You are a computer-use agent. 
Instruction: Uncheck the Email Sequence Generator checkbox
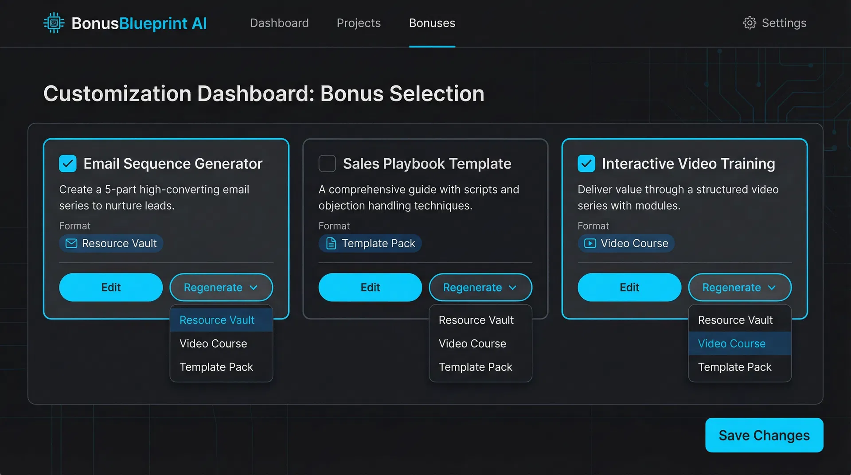tap(67, 164)
